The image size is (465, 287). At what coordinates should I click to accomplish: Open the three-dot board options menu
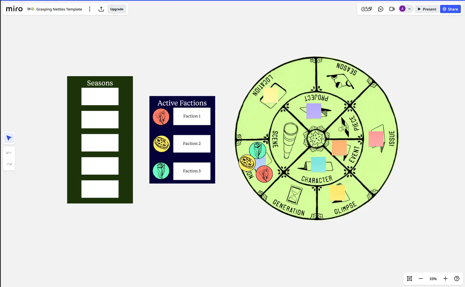tap(90, 9)
